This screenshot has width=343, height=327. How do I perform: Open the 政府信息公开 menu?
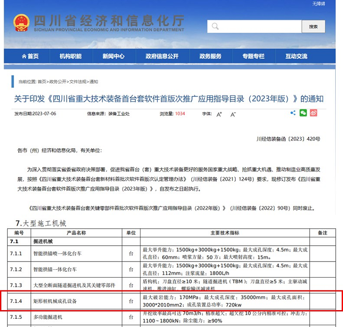162,56
